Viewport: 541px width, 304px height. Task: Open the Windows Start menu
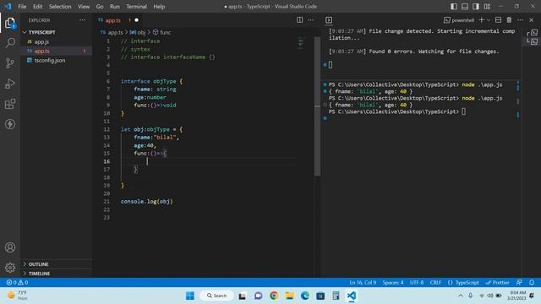[190, 296]
